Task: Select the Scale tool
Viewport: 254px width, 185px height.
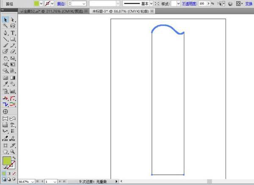Action: click(x=12, y=58)
